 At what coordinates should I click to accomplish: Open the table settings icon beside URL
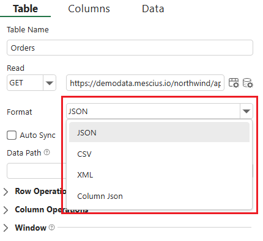click(x=234, y=83)
